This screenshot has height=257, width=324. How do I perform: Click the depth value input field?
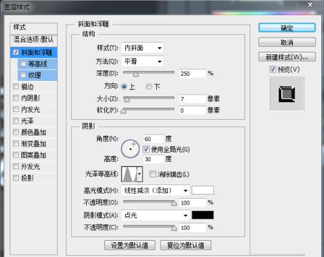point(192,74)
